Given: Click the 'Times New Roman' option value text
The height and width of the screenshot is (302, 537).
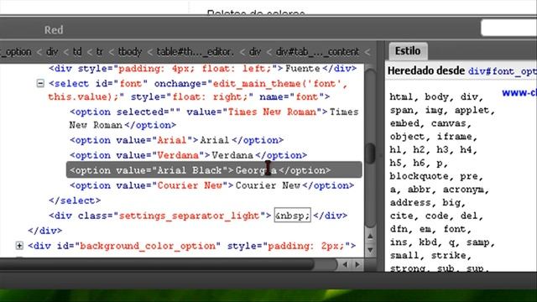Looking at the screenshot, I should 272,112.
